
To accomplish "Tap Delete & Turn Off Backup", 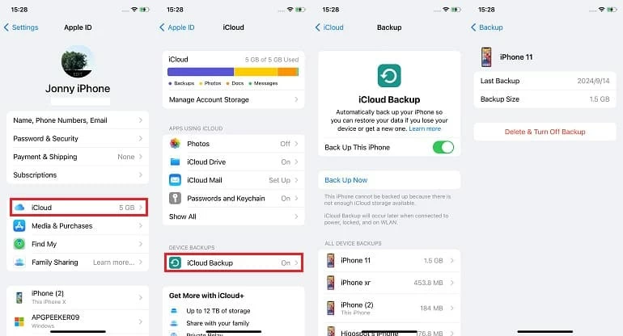I will [x=545, y=132].
